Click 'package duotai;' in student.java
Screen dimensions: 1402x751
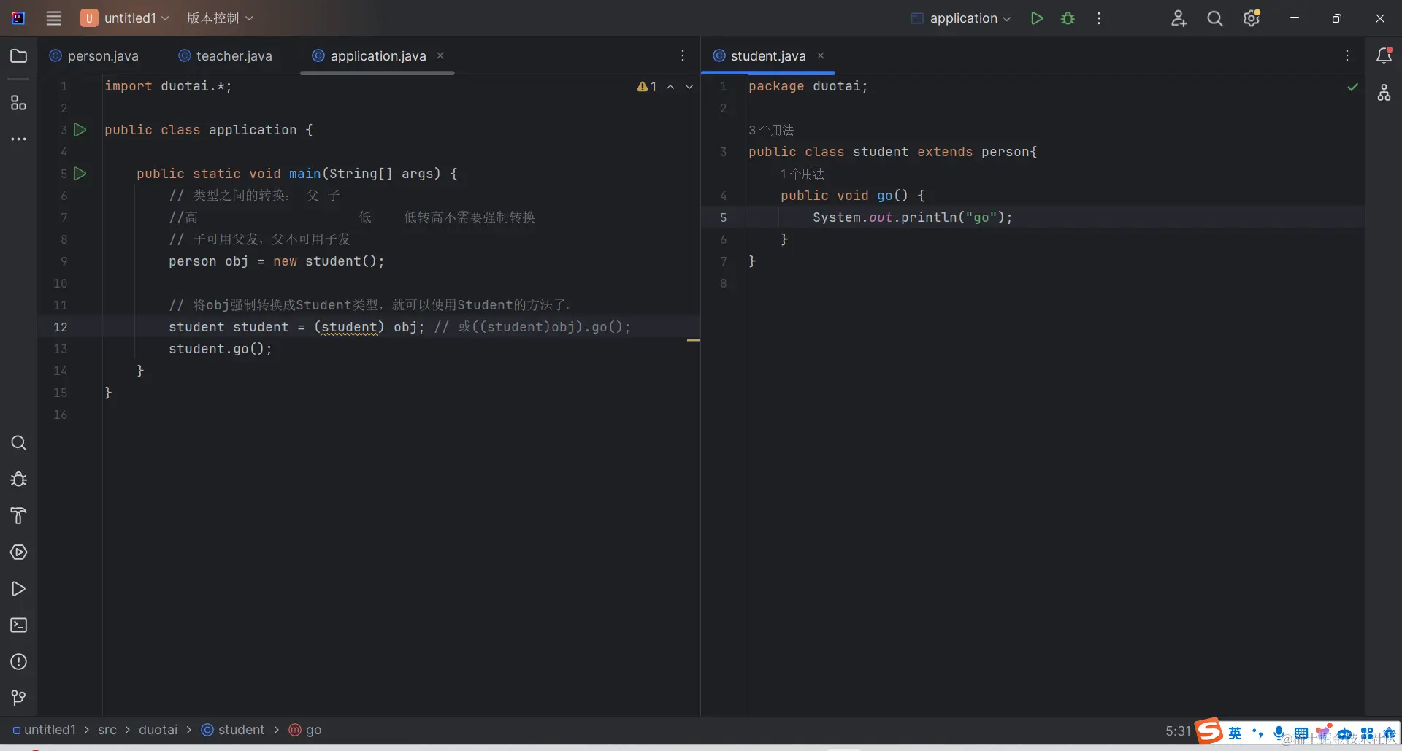[808, 86]
